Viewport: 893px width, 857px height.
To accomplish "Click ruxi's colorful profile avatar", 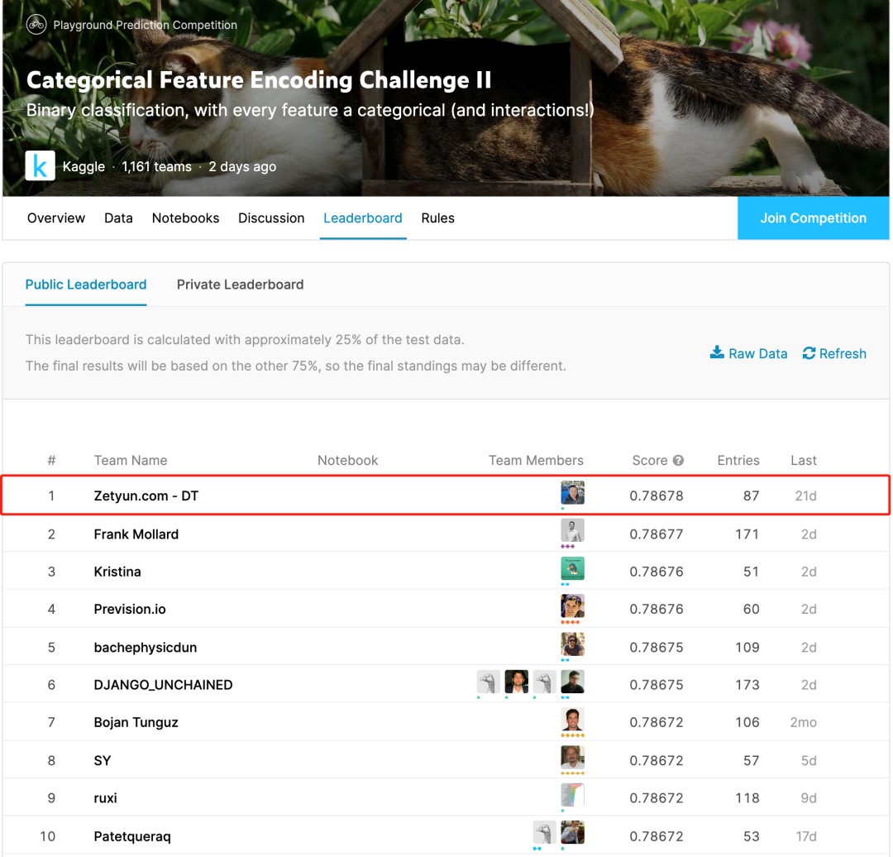I will tap(572, 795).
